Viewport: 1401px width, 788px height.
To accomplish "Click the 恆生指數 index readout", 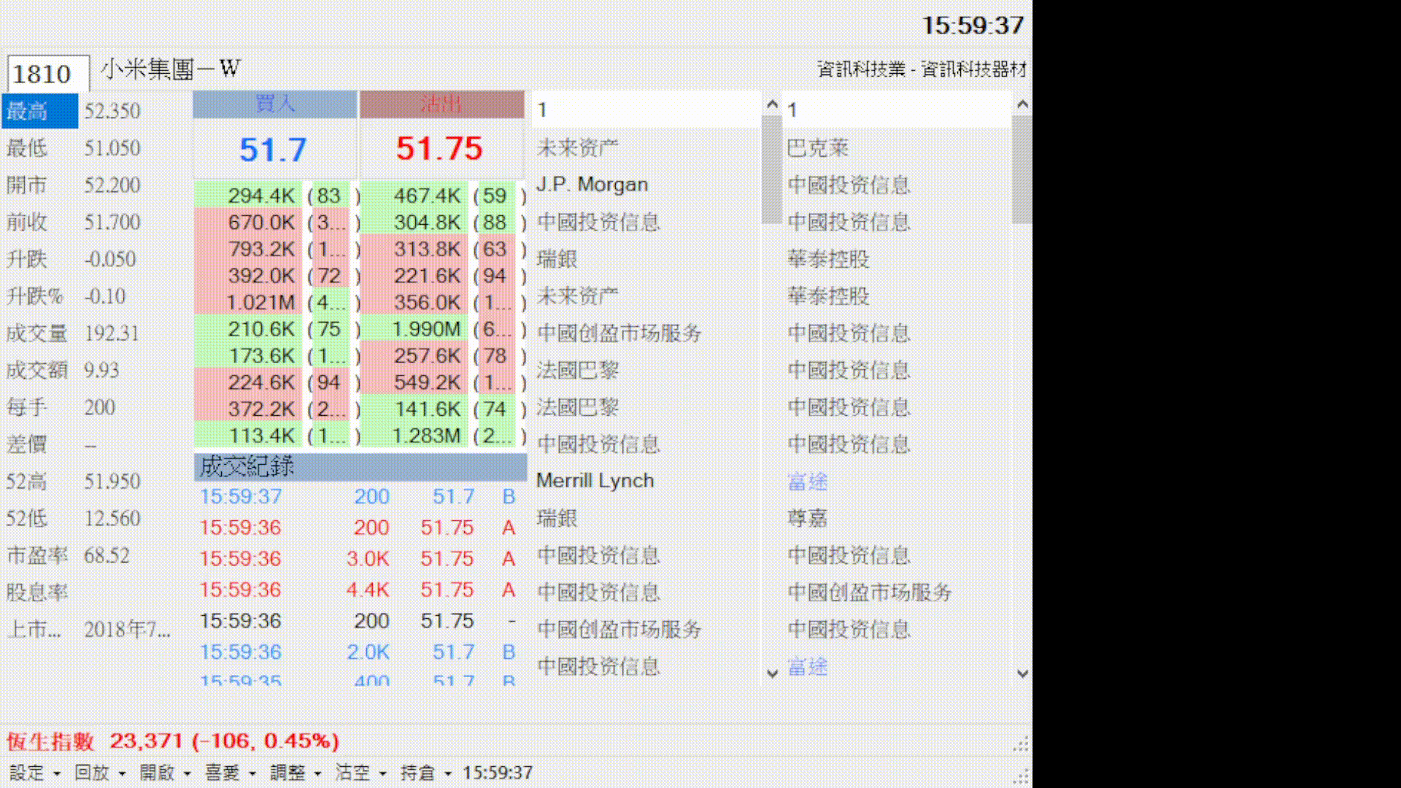I will click(x=173, y=741).
